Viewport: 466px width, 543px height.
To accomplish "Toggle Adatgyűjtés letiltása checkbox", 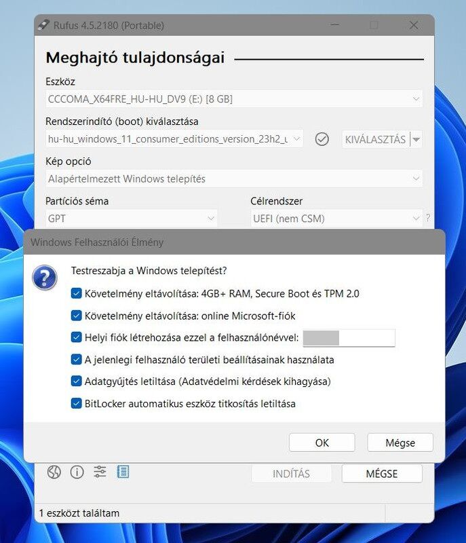I will tap(76, 381).
